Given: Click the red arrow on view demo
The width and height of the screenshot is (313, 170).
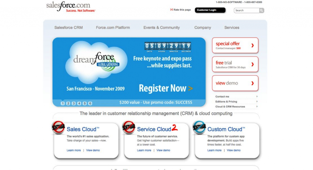Looking at the screenshot, I should click(x=252, y=83).
